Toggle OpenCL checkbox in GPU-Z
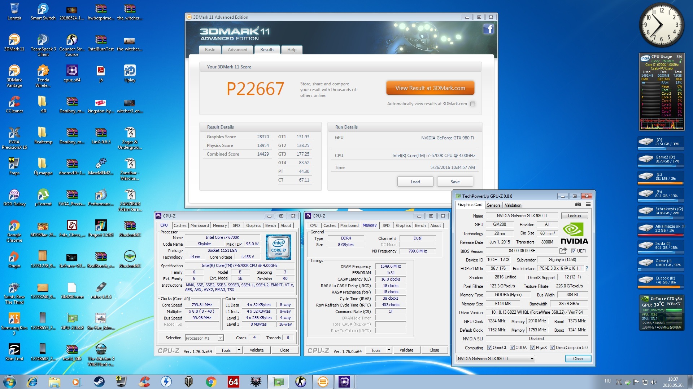This screenshot has width=693, height=389. point(489,348)
